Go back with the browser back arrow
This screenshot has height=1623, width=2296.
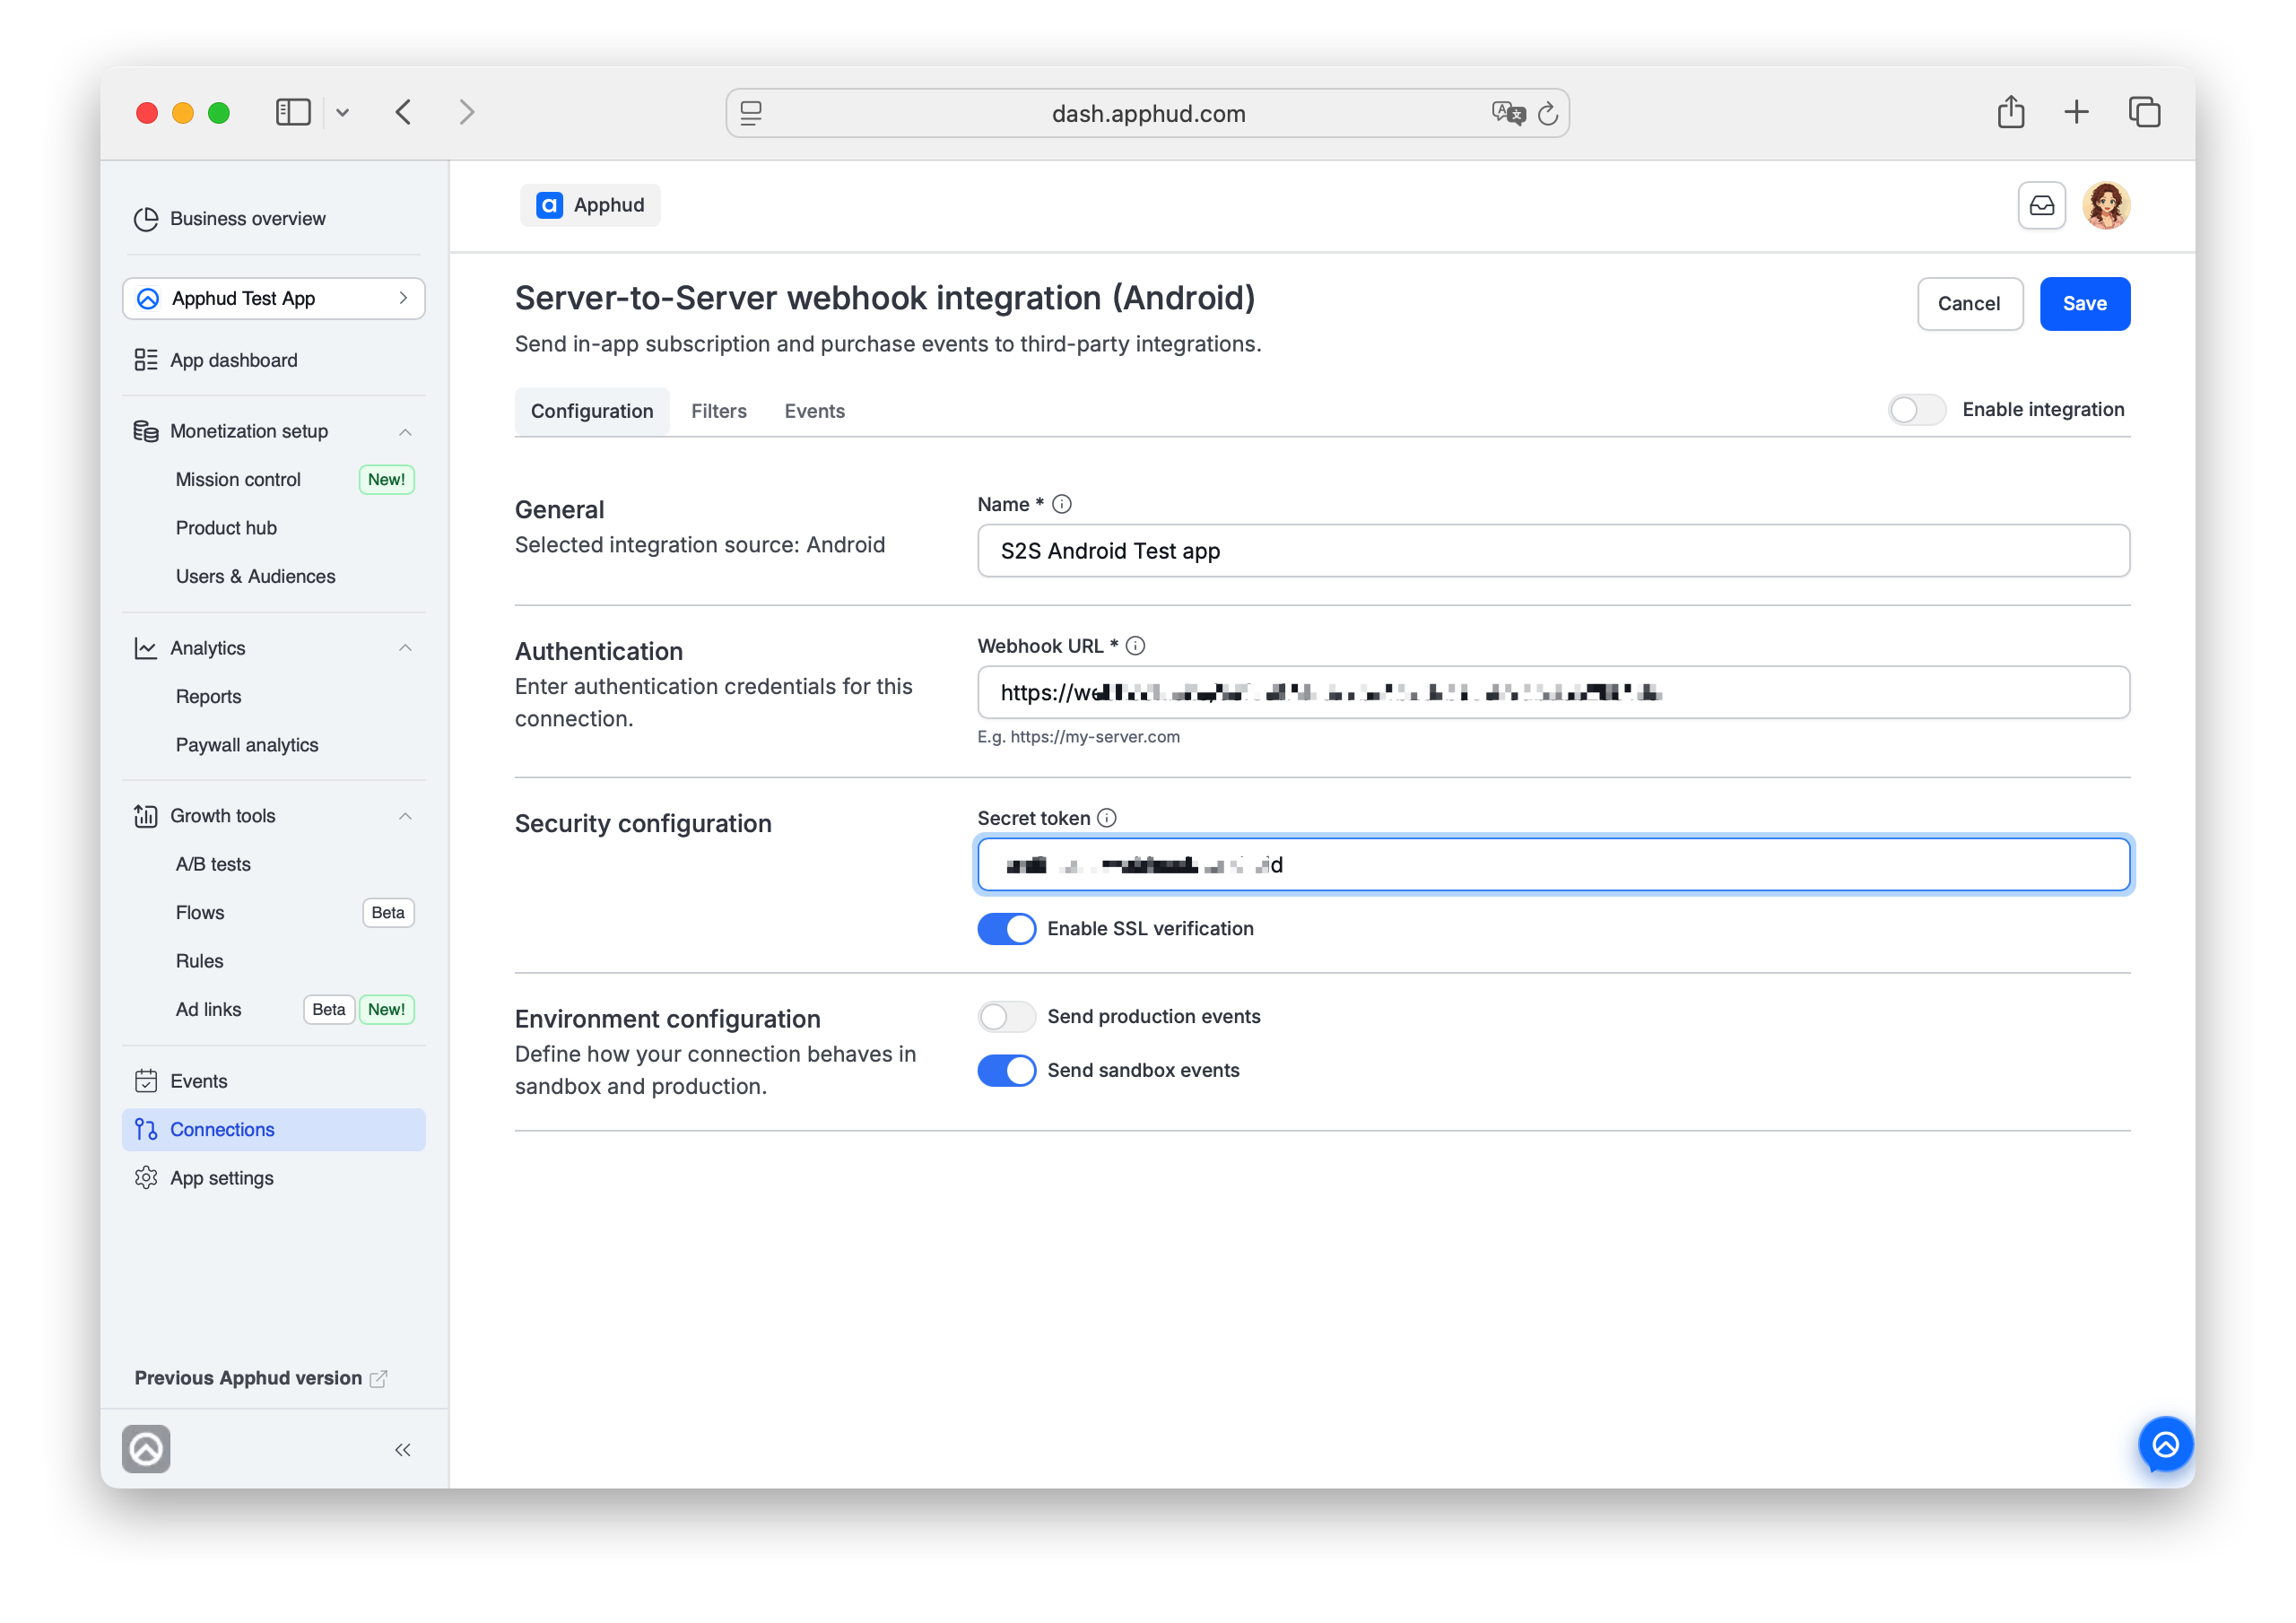(404, 112)
